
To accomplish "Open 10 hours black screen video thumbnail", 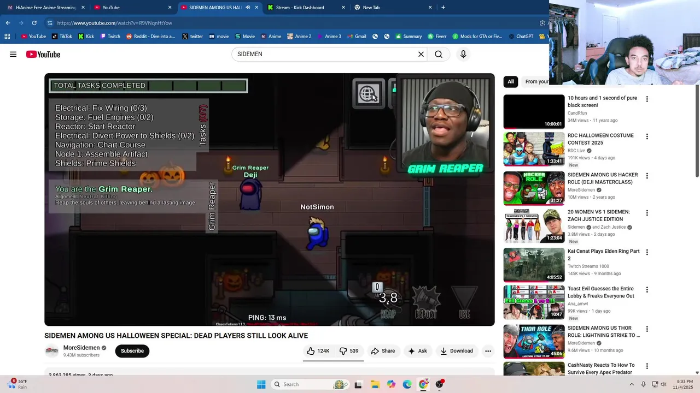I will pos(534,112).
